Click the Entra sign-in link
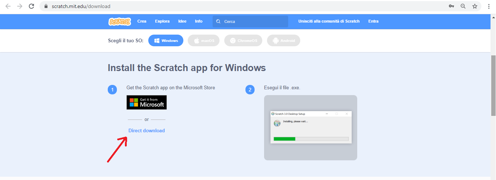This screenshot has height=180, width=496. pos(373,21)
